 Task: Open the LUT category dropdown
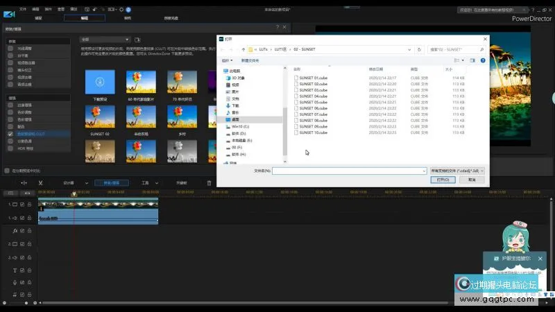[x=105, y=40]
